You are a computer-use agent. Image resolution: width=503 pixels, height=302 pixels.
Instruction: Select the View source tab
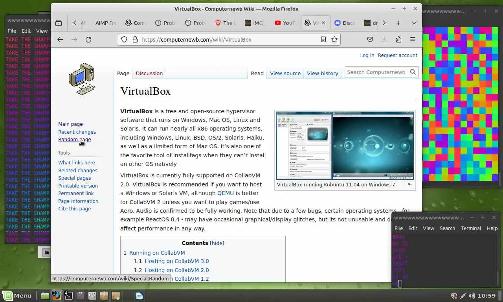[x=285, y=73]
